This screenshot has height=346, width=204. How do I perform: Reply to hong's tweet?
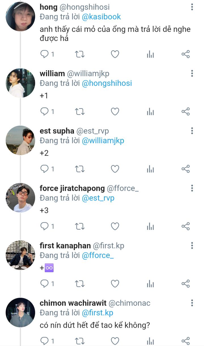(x=45, y=54)
